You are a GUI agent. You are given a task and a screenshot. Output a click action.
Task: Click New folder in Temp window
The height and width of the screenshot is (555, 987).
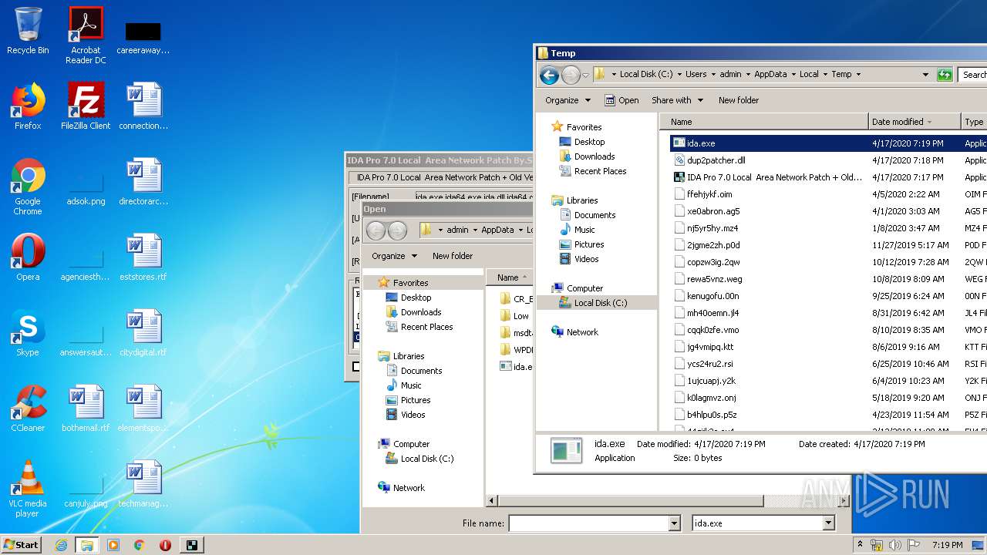(739, 100)
